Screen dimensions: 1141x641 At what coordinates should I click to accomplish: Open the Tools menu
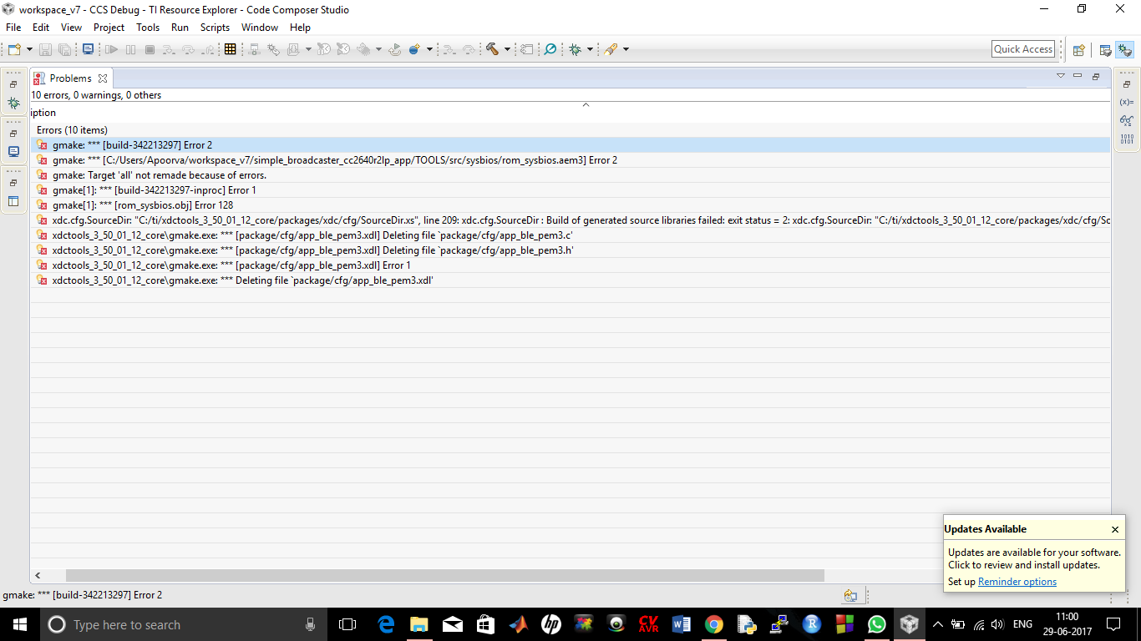pyautogui.click(x=148, y=28)
